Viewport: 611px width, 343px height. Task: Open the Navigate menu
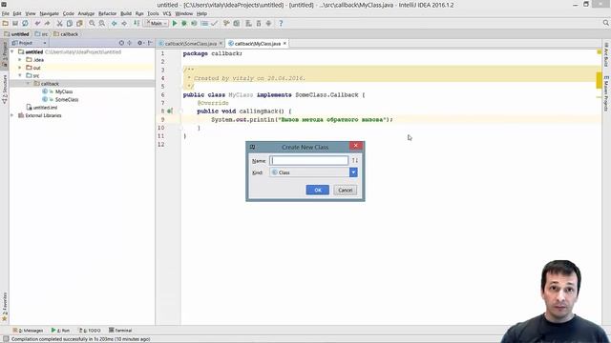pos(49,13)
